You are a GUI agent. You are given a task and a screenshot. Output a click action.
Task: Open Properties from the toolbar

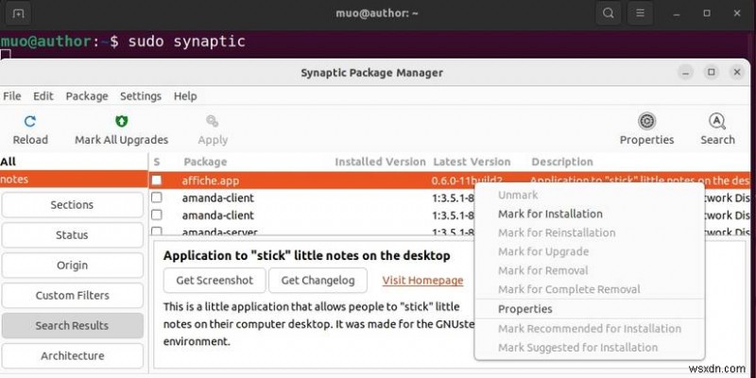(x=646, y=129)
